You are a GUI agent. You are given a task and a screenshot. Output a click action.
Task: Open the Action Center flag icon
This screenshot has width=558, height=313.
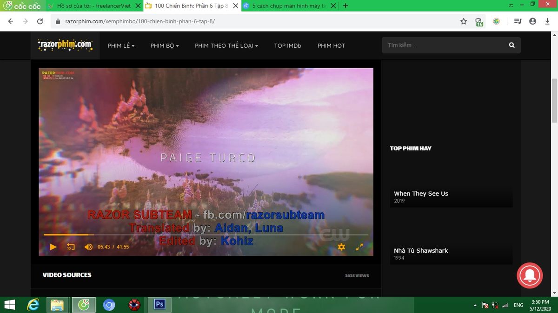[x=485, y=305]
